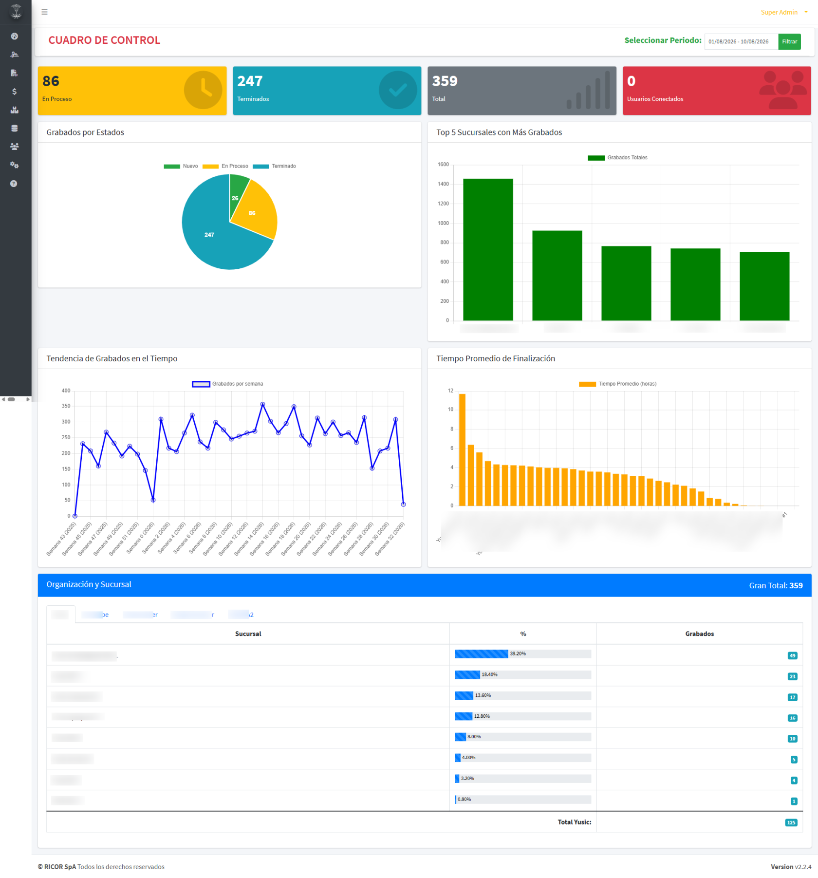Click the tallest green bar in Top 5 chart
Image resolution: width=818 pixels, height=878 pixels.
tap(488, 249)
